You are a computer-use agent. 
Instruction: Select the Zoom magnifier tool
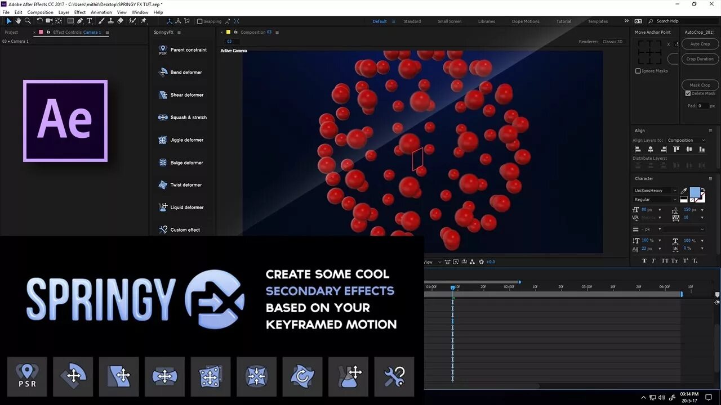click(x=28, y=21)
